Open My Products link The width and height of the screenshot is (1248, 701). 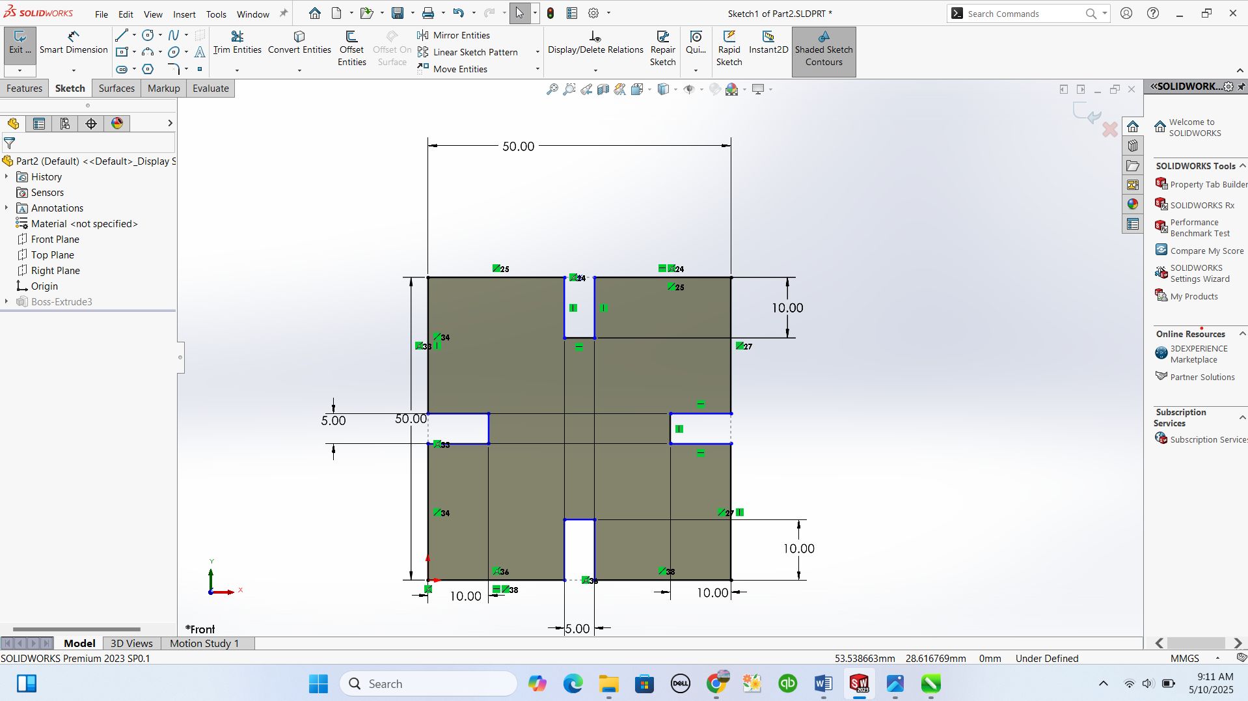pos(1187,296)
